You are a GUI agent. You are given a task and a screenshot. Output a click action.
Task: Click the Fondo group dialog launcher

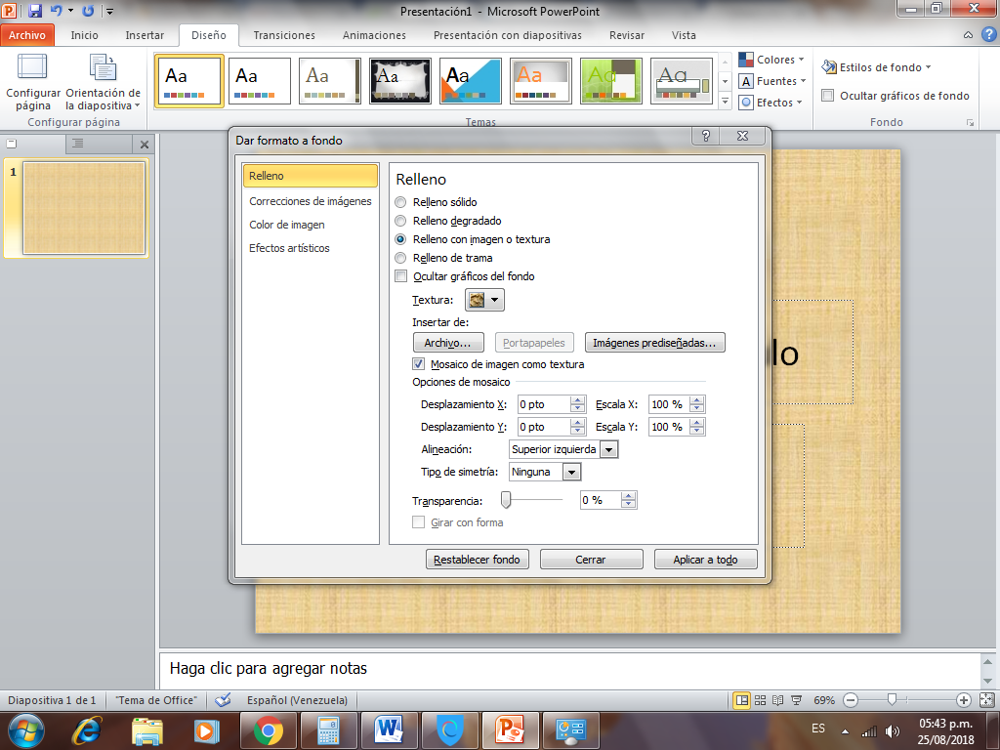pos(970,122)
